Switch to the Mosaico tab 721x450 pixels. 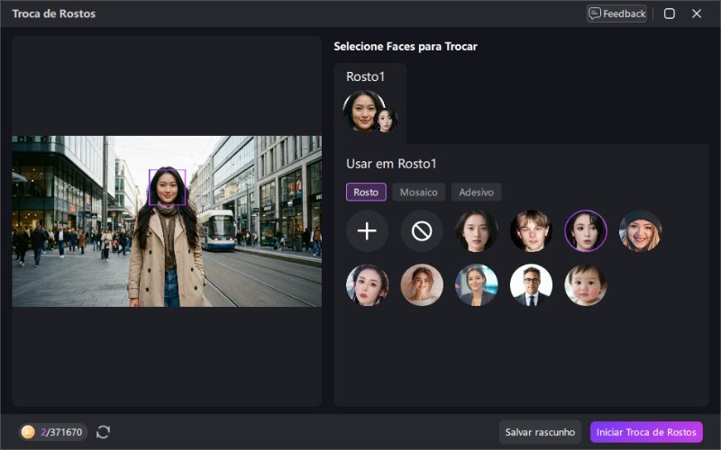tap(418, 192)
